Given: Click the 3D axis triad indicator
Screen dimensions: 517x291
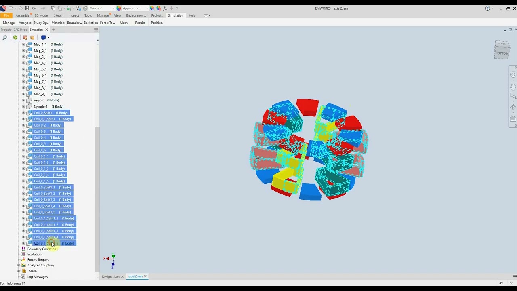Looking at the screenshot, I should [110, 260].
